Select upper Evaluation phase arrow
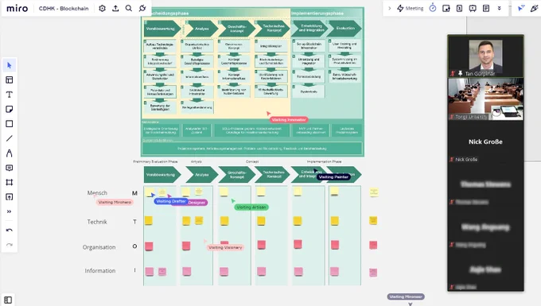 click(344, 29)
